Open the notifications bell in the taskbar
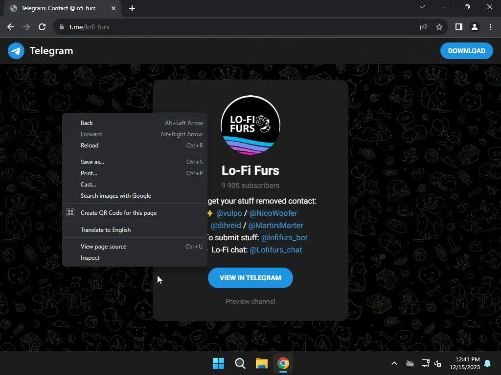This screenshot has width=501, height=375. [x=488, y=363]
